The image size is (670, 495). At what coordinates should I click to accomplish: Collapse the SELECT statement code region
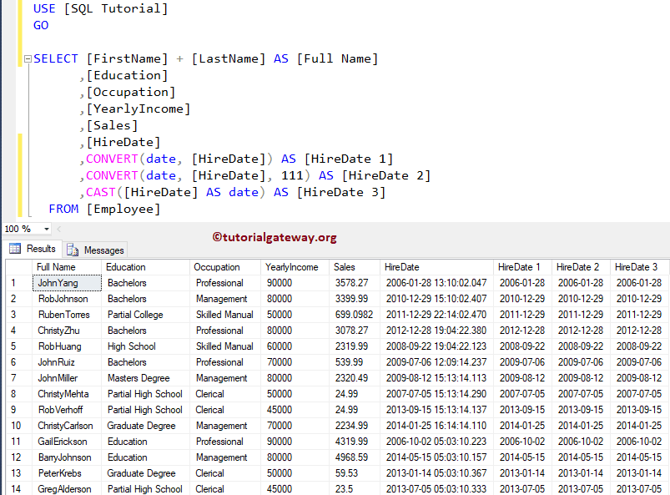click(28, 58)
